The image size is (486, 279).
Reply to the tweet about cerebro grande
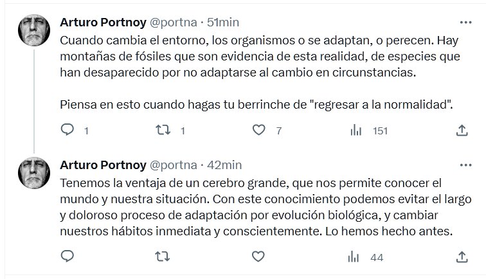(67, 258)
